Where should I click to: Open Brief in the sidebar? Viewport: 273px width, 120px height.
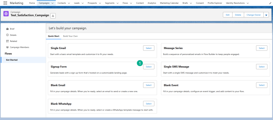coord(12,29)
